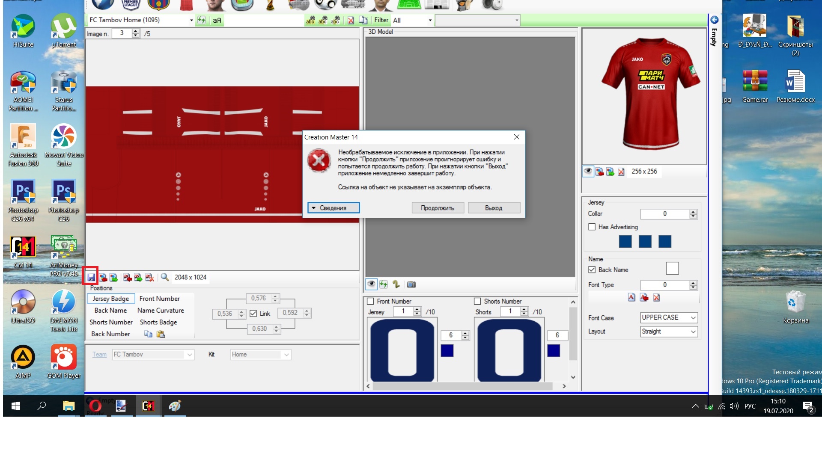The width and height of the screenshot is (822, 462).
Task: Click the save texture floppy icon
Action: (x=91, y=277)
